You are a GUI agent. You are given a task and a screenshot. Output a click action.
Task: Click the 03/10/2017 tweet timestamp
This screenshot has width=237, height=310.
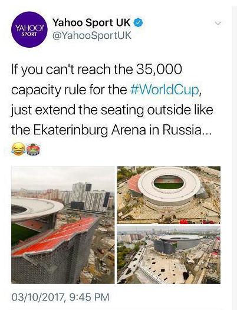(x=60, y=297)
